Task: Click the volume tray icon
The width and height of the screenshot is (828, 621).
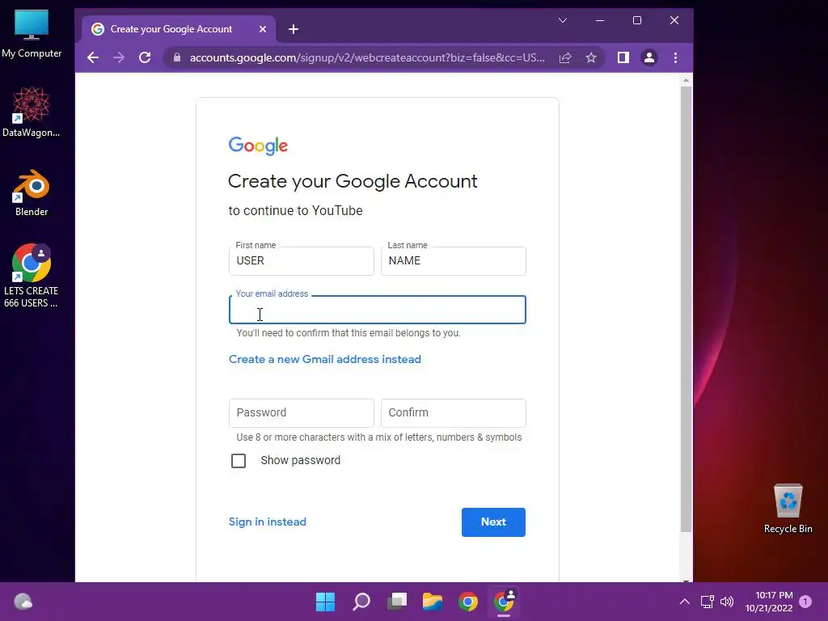Action: 727,602
